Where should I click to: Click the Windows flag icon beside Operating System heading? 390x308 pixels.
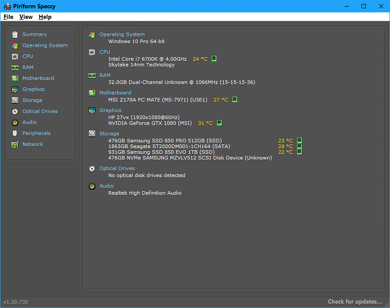pyautogui.click(x=92, y=35)
